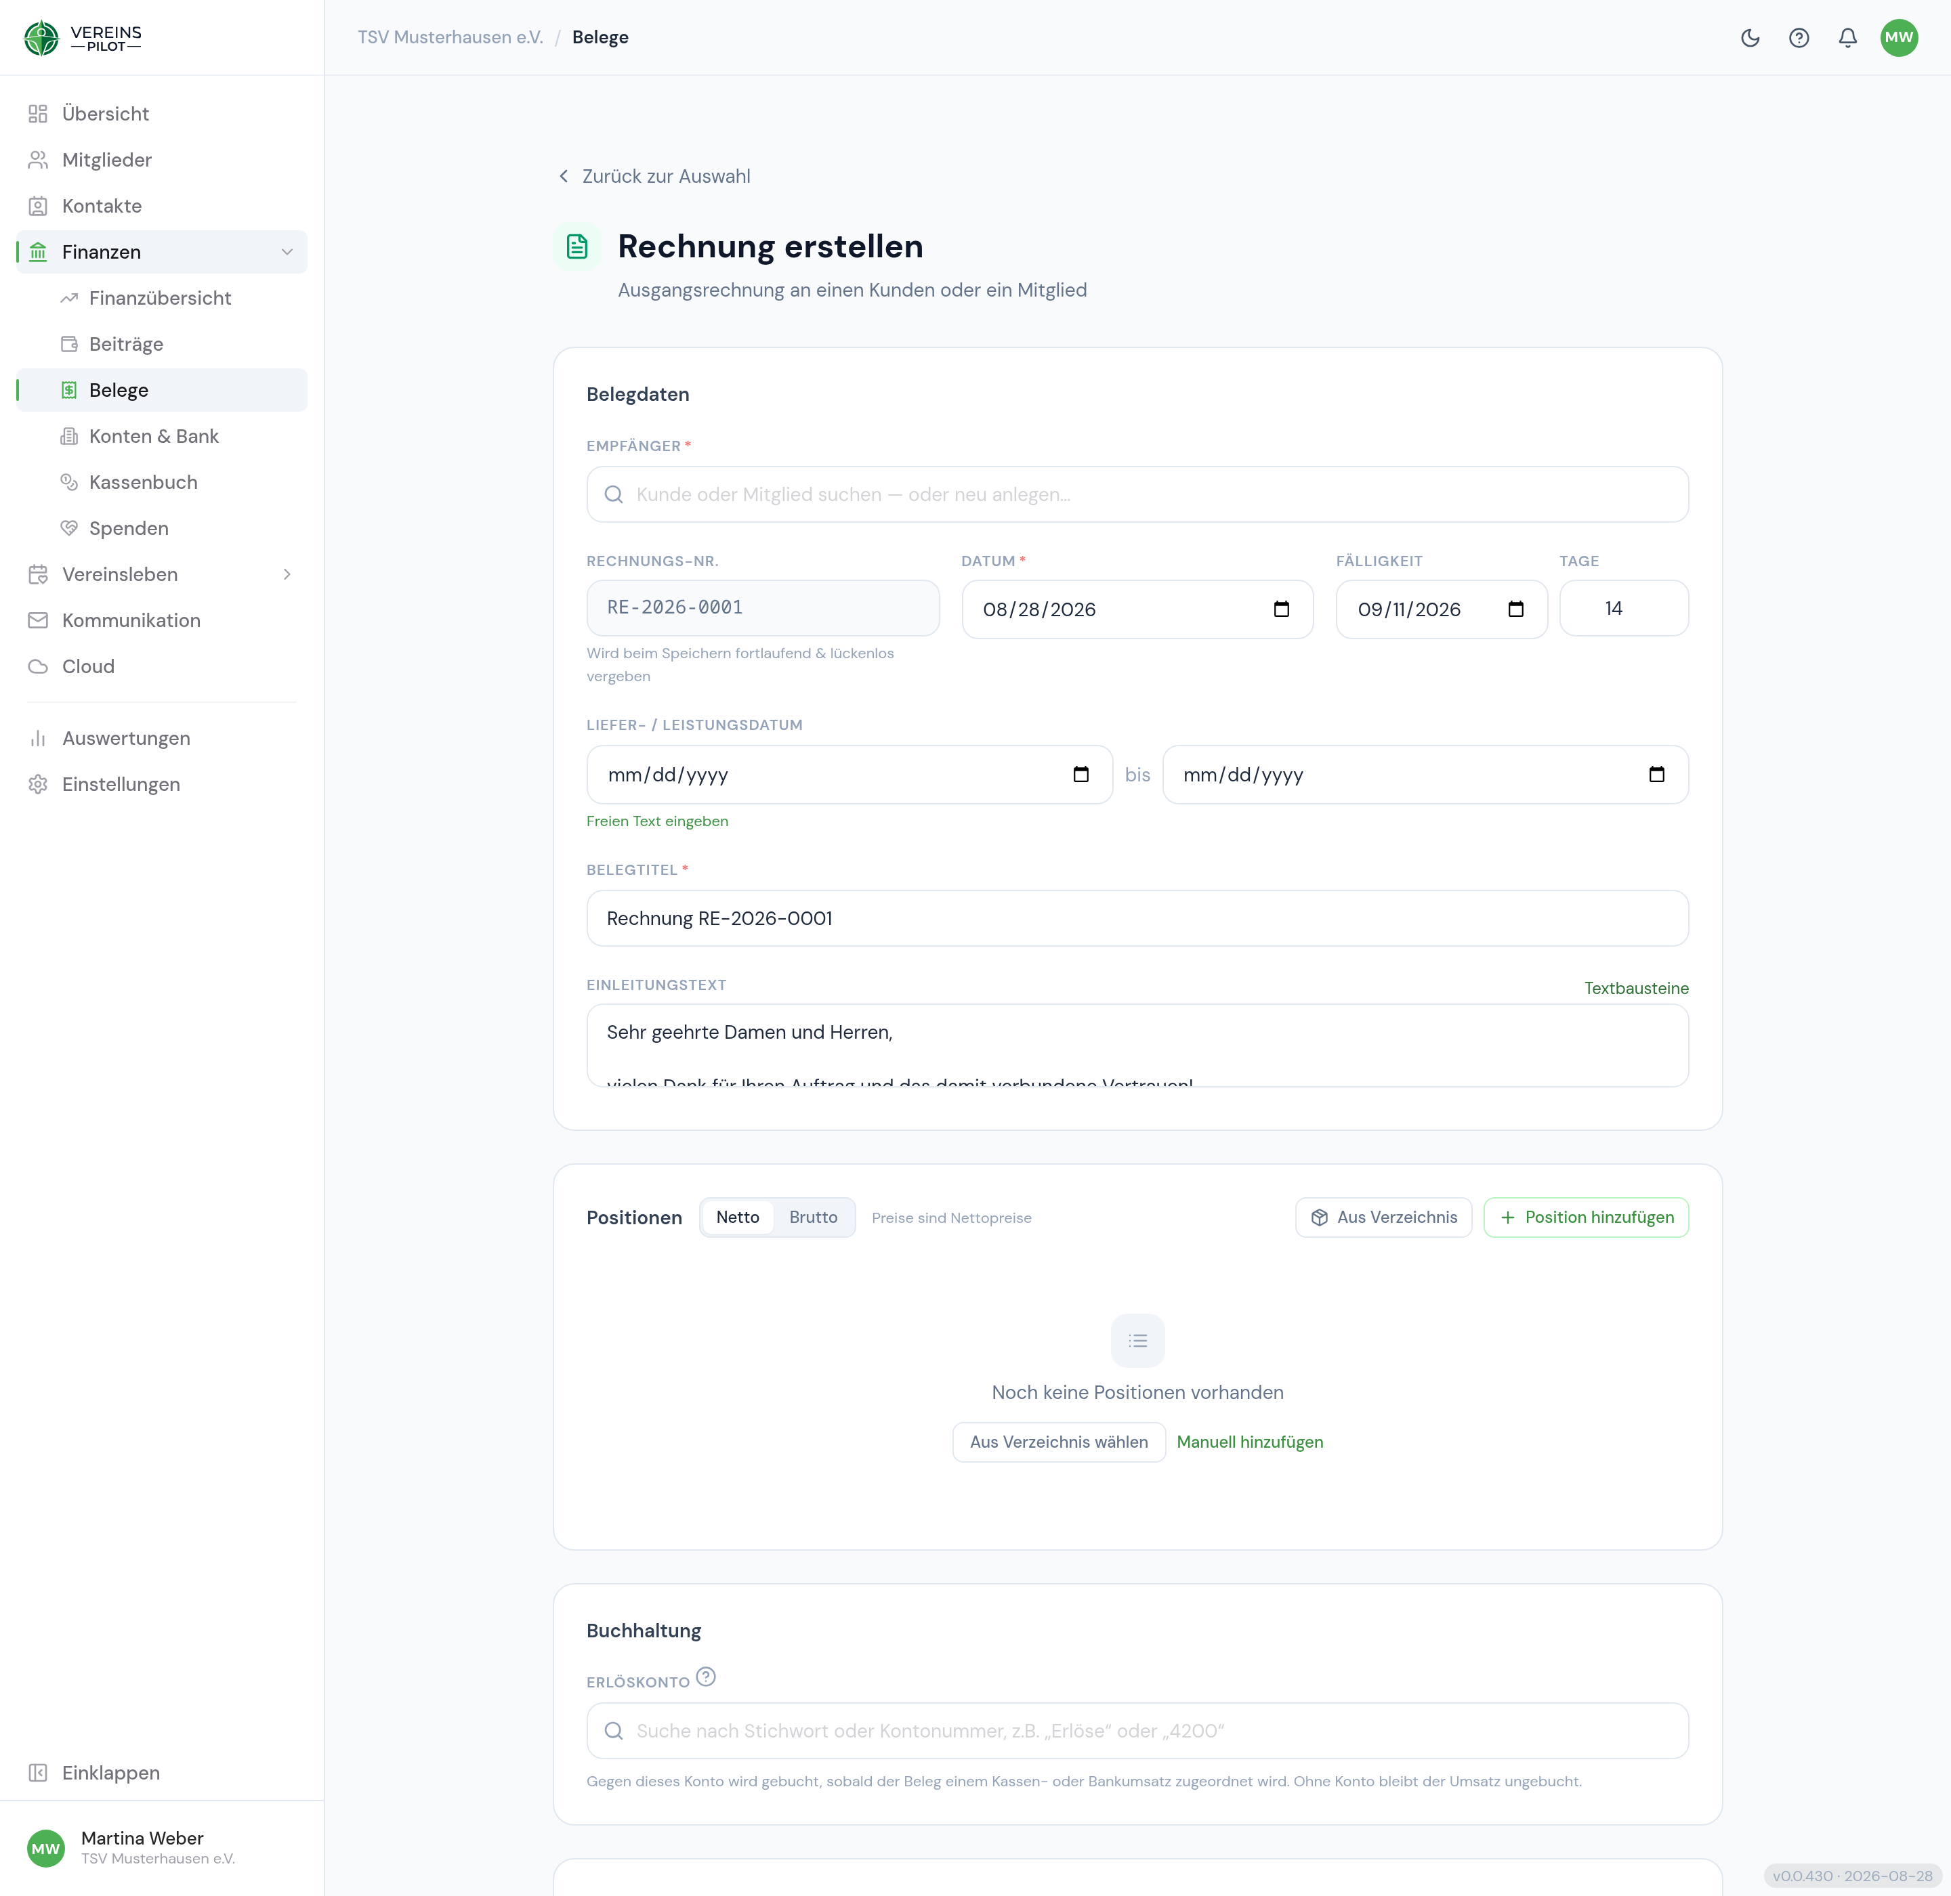
Task: Go back via Zurück zur Auswahl
Action: 654,176
